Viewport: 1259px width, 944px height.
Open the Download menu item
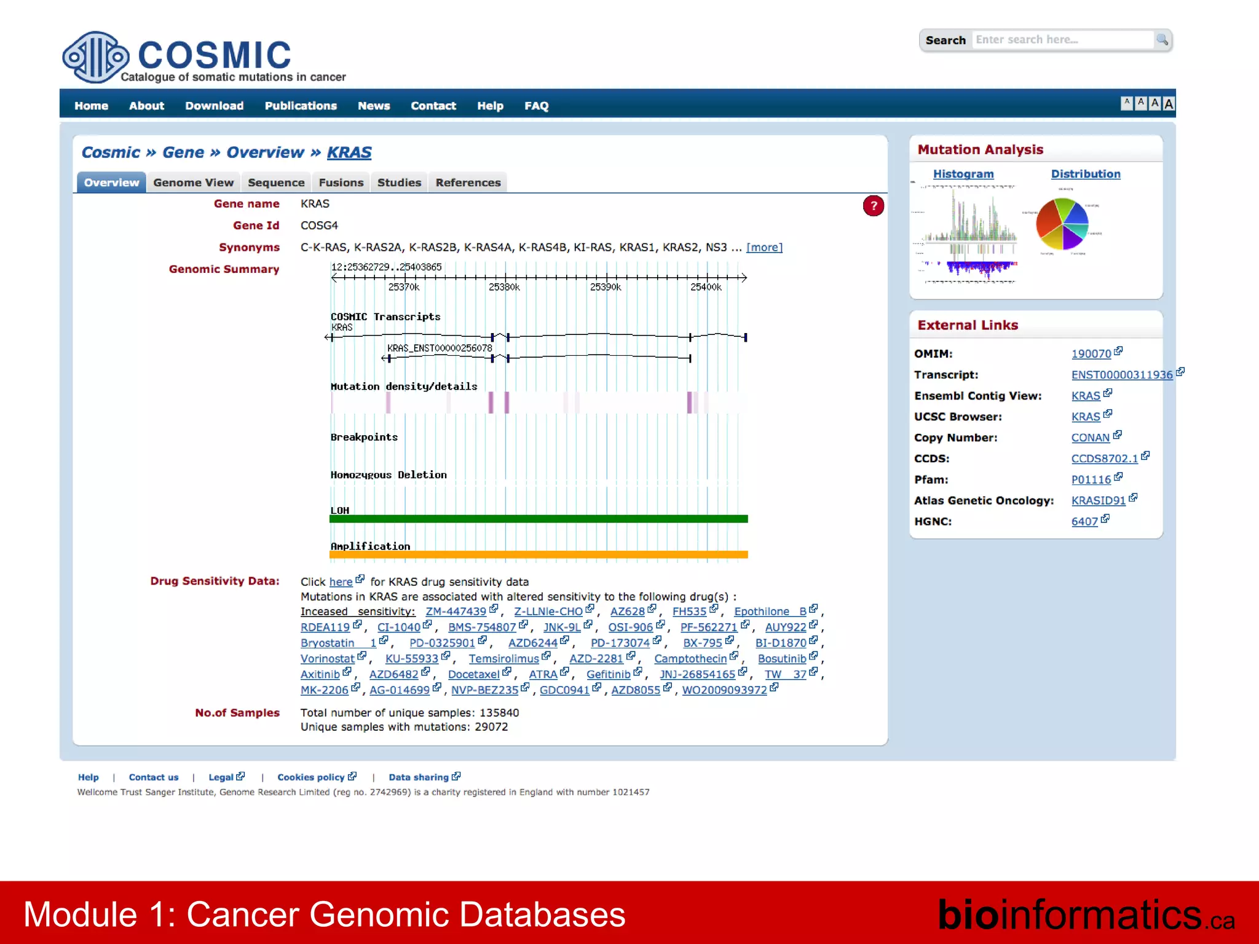[x=215, y=106]
